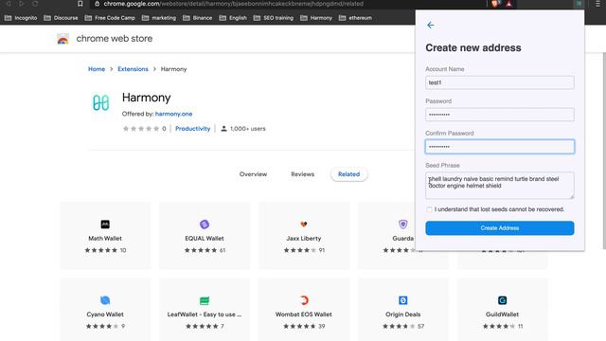Click the bookmark page icon
The width and height of the screenshot is (606, 341).
pyautogui.click(x=80, y=4)
